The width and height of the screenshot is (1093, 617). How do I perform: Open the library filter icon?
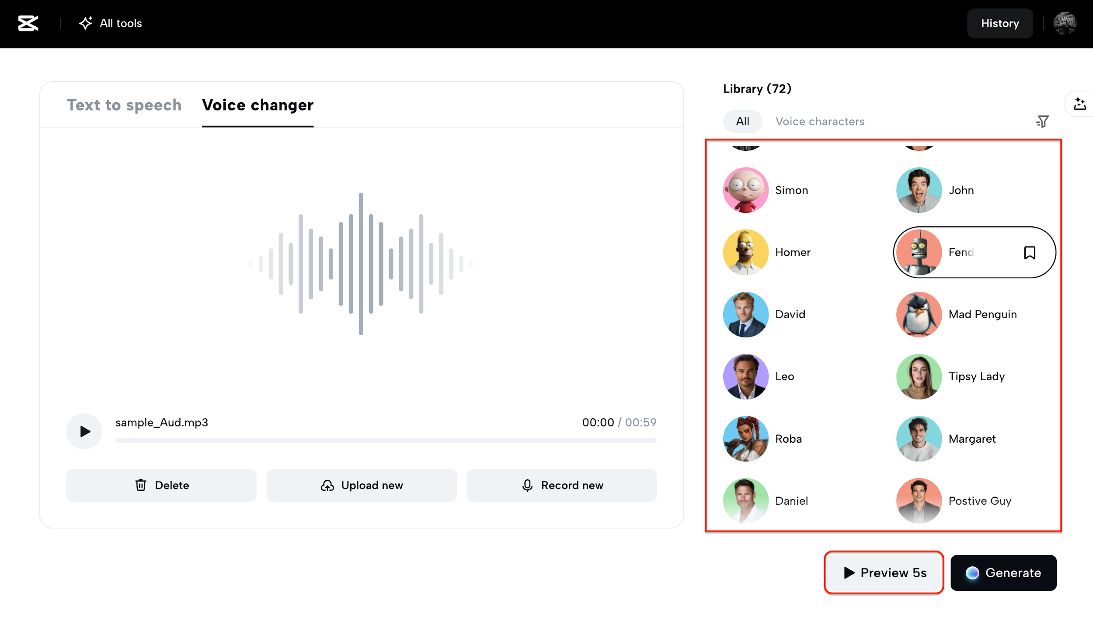(x=1042, y=121)
